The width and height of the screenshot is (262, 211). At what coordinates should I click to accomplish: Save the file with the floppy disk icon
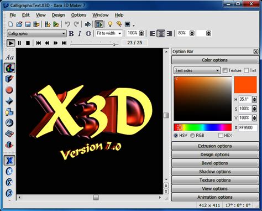[x=28, y=24]
